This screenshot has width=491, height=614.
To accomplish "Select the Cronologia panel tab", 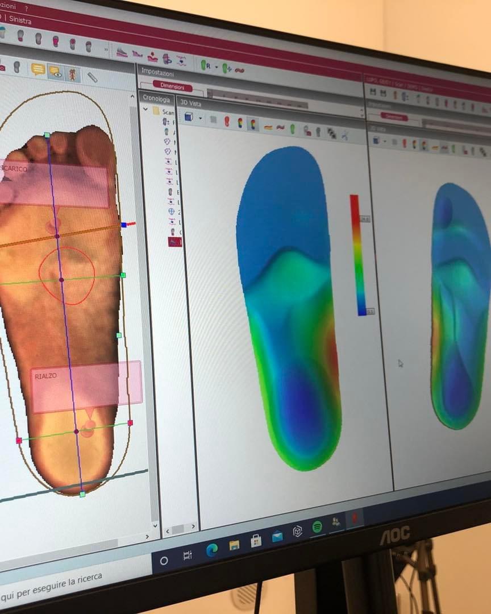I will click(x=156, y=98).
